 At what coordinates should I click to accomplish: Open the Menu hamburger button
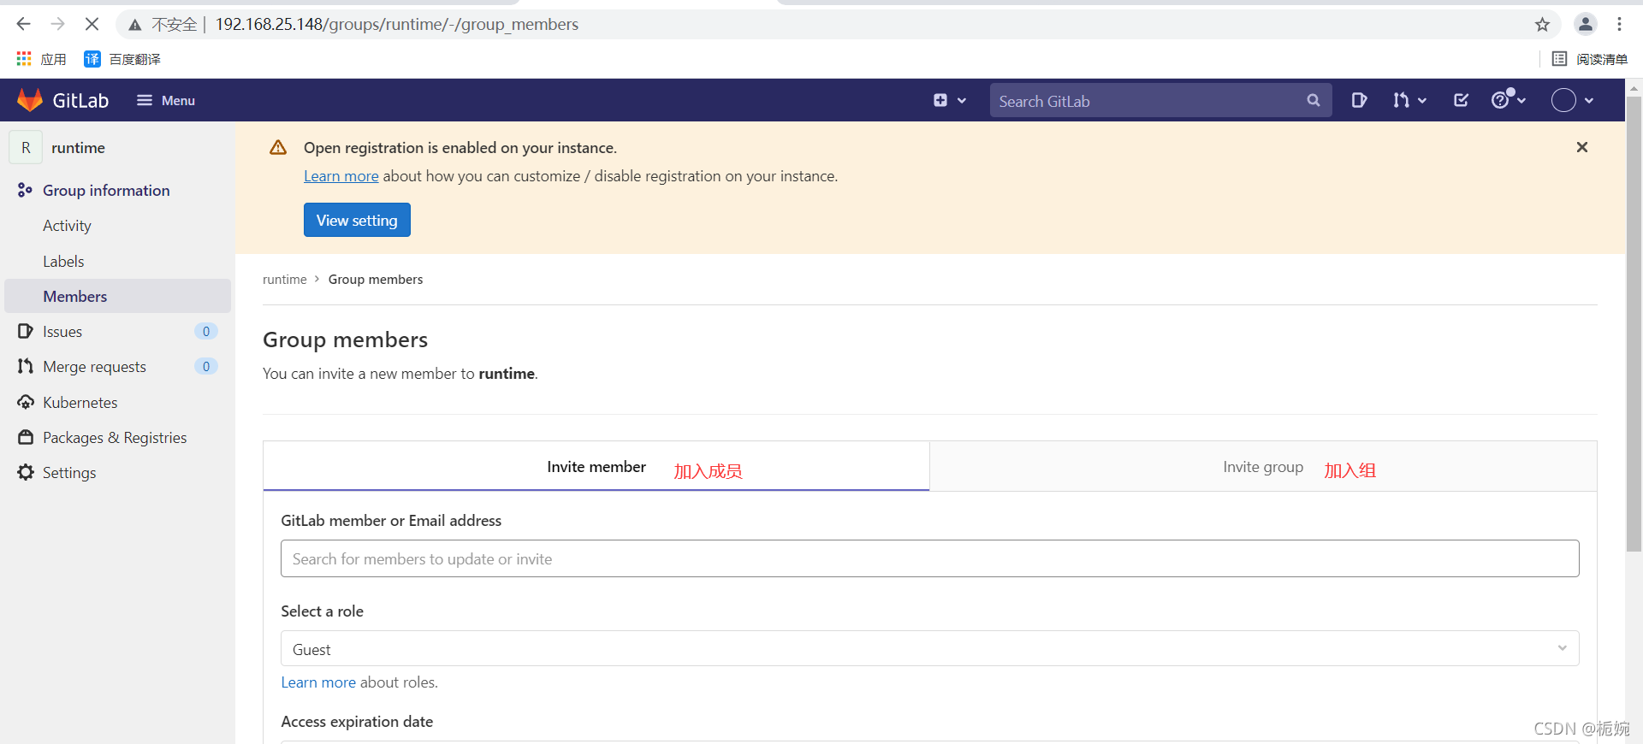point(166,100)
